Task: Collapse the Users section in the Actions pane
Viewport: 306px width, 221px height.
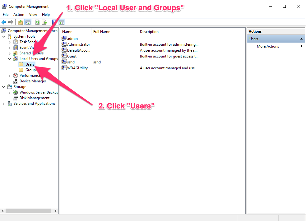Action: tap(301, 39)
